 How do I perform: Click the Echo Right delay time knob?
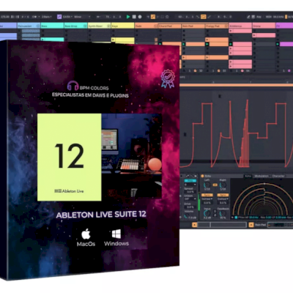click(223, 185)
